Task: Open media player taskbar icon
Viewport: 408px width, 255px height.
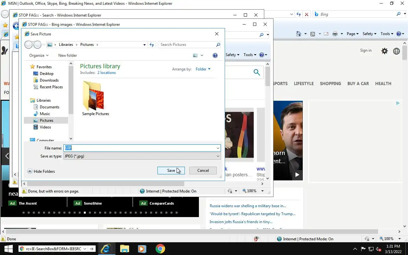Action: pos(142,249)
